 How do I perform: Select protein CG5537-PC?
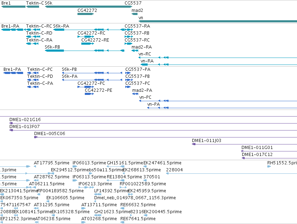click(138, 83)
